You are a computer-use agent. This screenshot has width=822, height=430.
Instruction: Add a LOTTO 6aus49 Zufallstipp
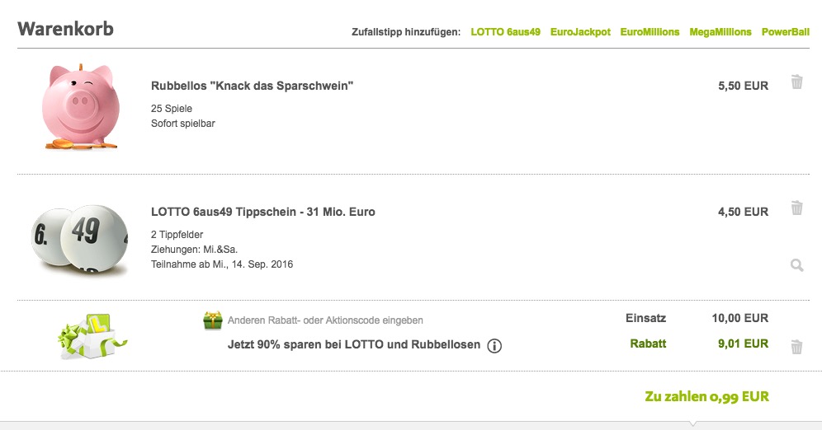(x=505, y=32)
